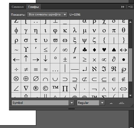The width and height of the screenshot is (134, 128).
Task: Select the bullet ● glyph
Action: (123, 59)
